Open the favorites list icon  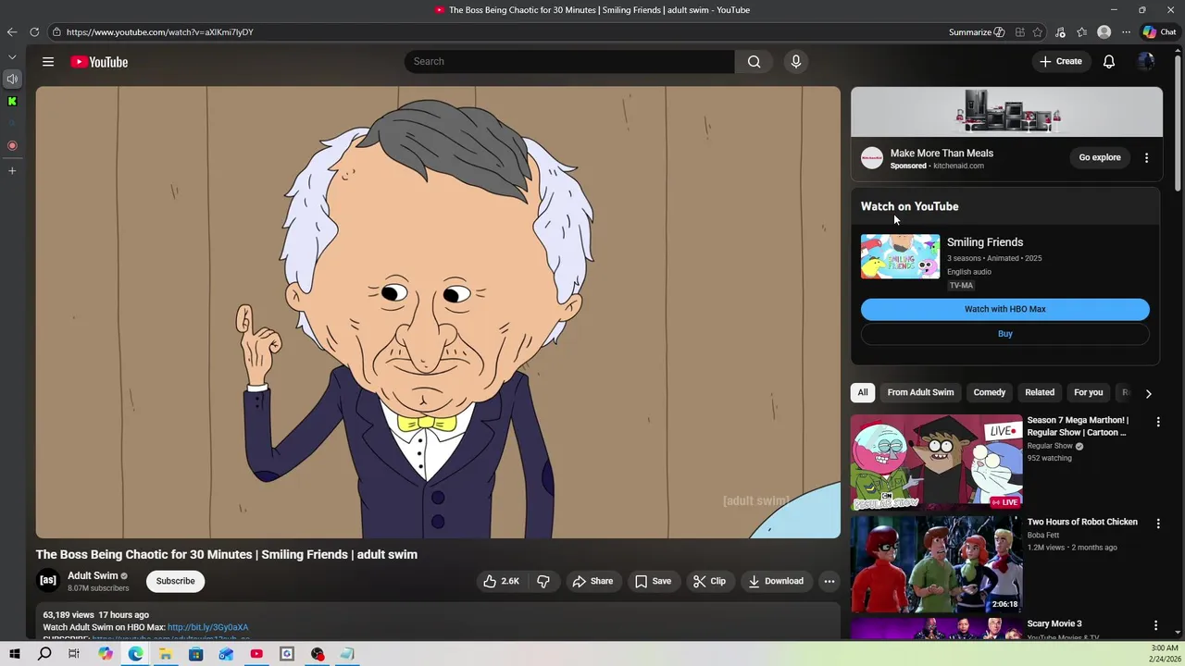pos(1082,32)
